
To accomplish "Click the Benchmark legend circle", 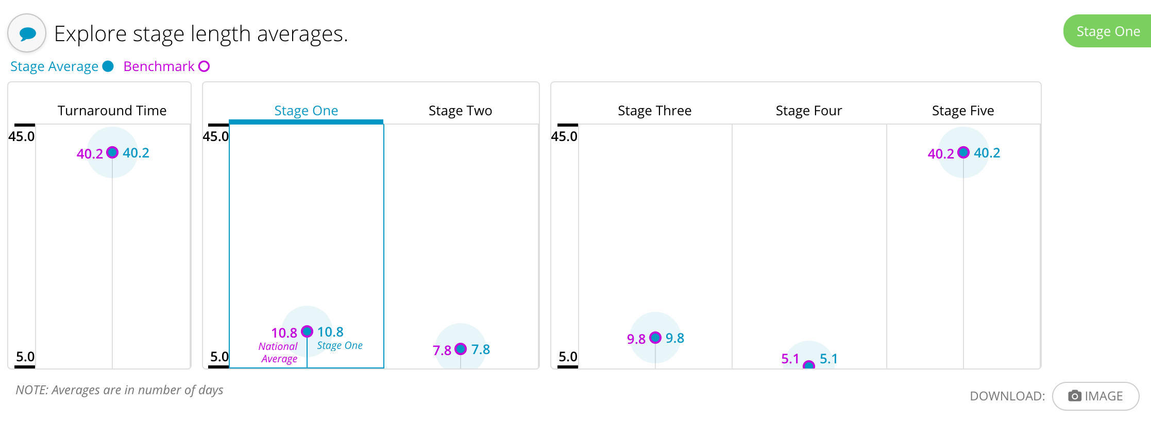I will (x=204, y=66).
